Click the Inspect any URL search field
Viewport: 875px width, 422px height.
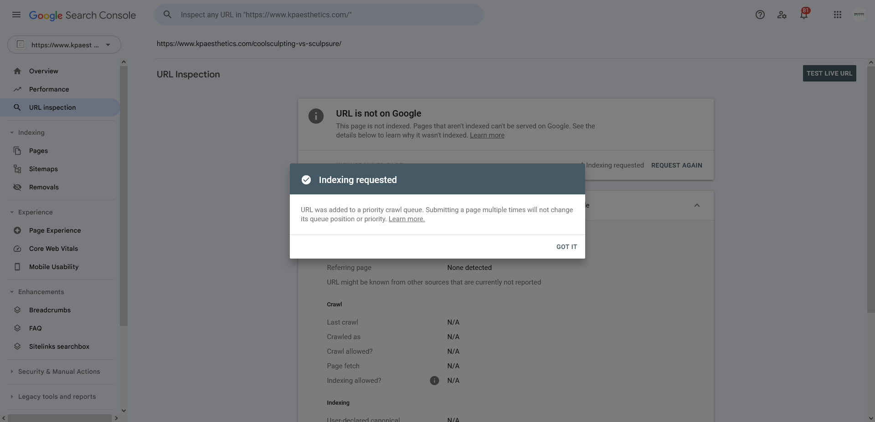319,15
